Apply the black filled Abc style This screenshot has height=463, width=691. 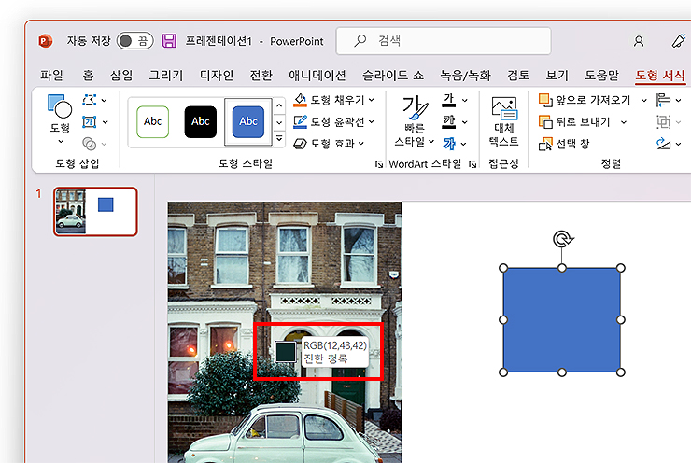coord(201,122)
